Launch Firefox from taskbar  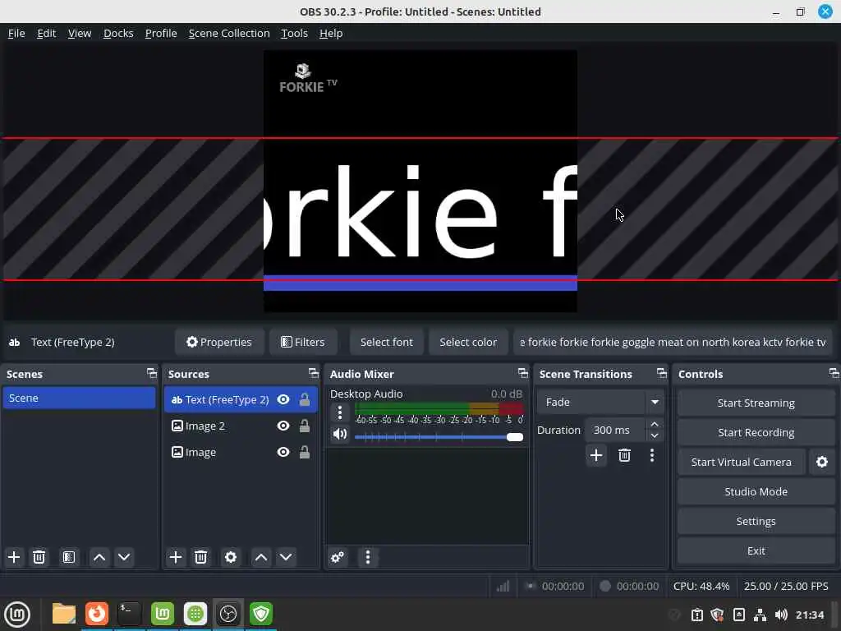pyautogui.click(x=97, y=614)
